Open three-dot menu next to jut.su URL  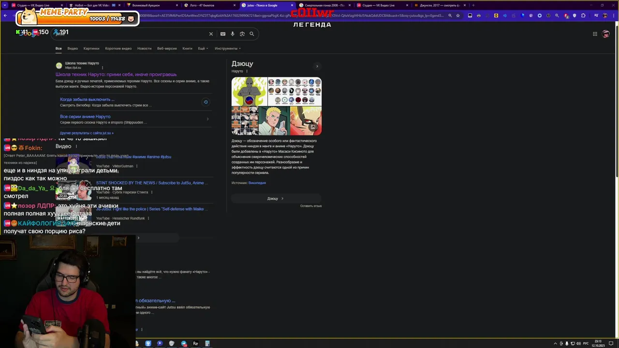tap(103, 68)
